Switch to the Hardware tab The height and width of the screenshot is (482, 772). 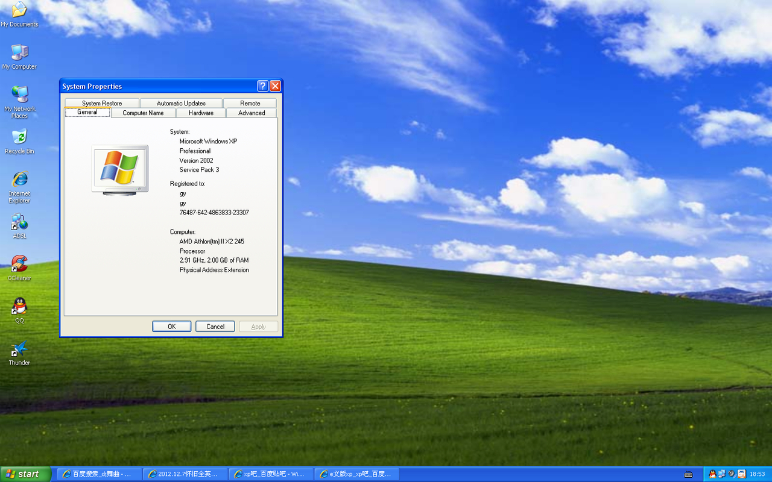pyautogui.click(x=201, y=113)
